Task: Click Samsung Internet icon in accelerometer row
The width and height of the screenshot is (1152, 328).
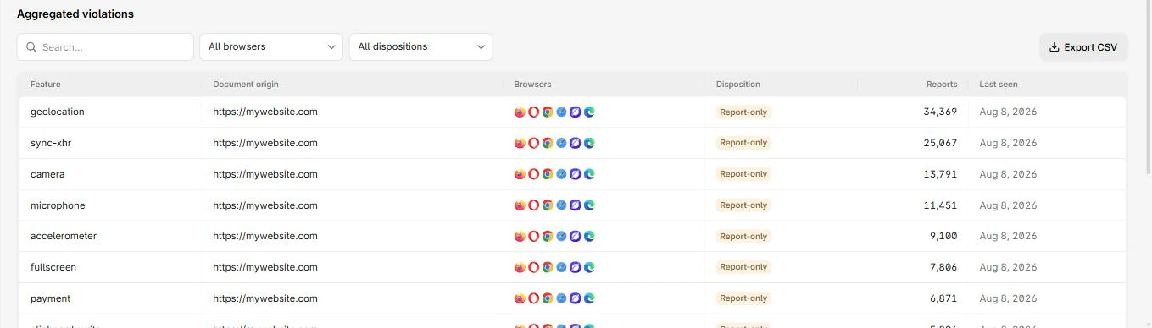Action: tap(576, 236)
